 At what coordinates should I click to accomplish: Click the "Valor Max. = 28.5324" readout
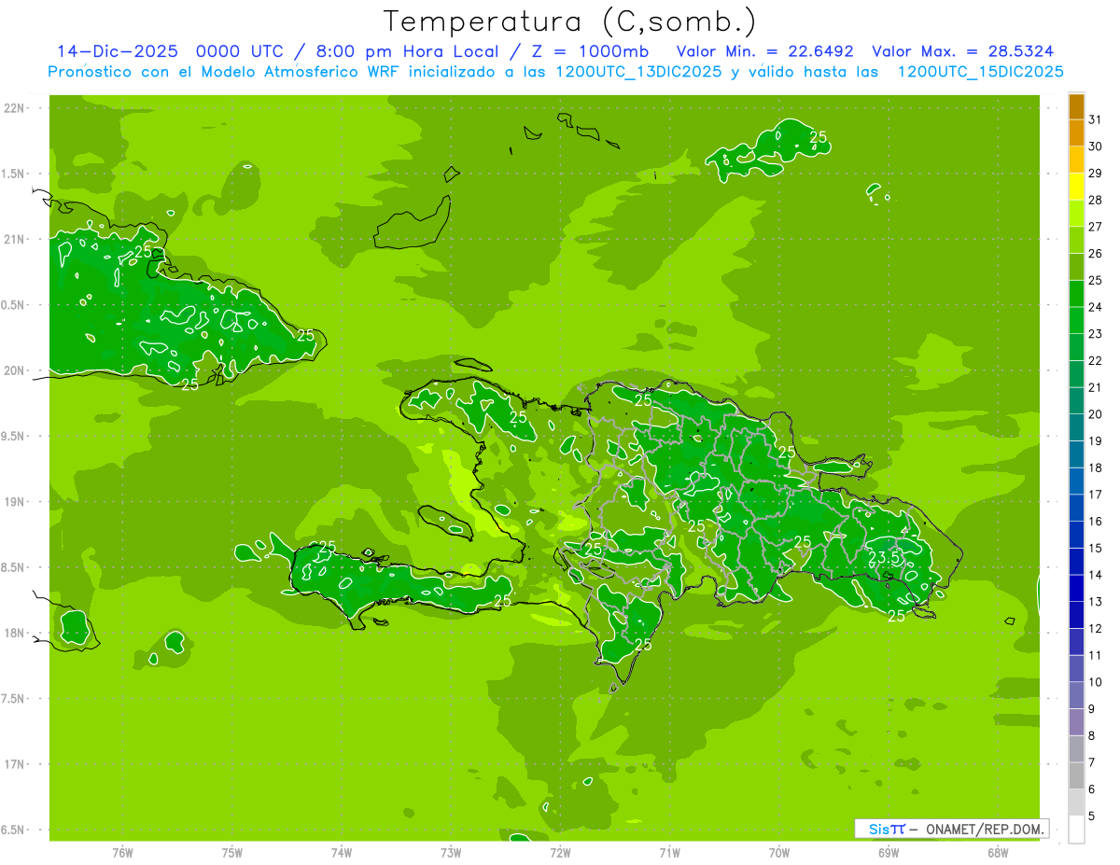tap(964, 51)
